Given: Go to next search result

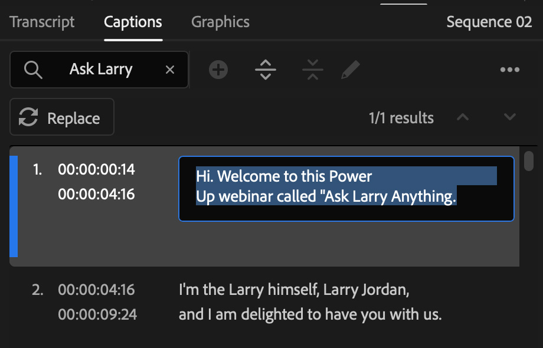Looking at the screenshot, I should pos(510,117).
